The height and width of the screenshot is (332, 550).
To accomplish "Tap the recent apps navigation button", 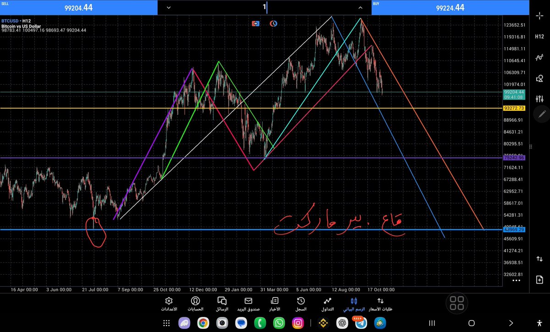I will (x=432, y=323).
